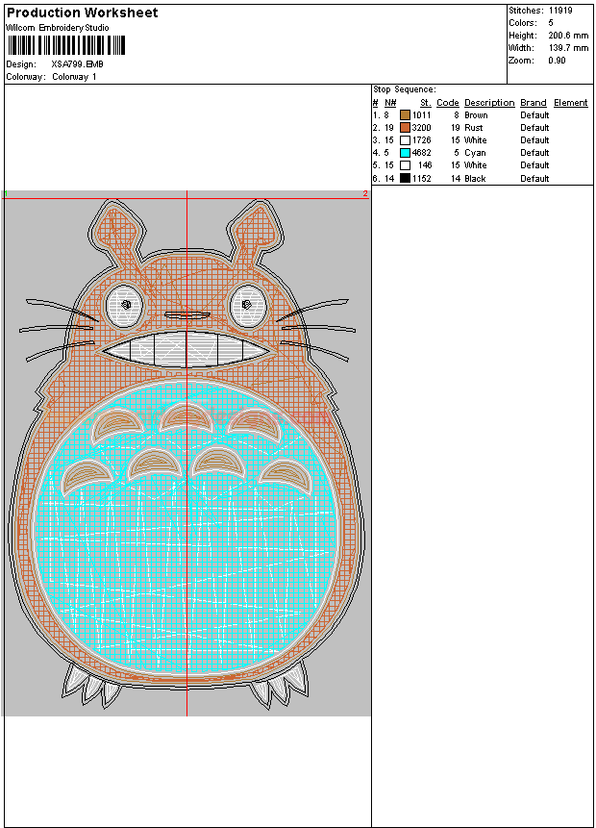Select stitch count 4682 in the Cyan row
Viewport: 596px width, 828px height.
click(x=421, y=153)
